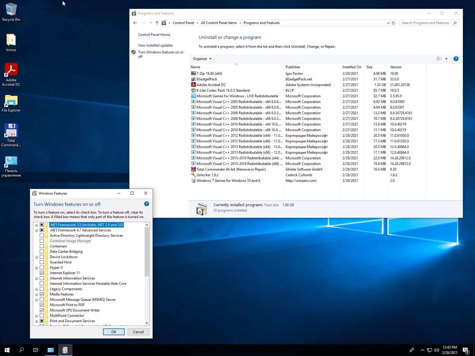Open Панель управления desktop shortcut
This screenshot has height=356, width=475.
(11, 166)
